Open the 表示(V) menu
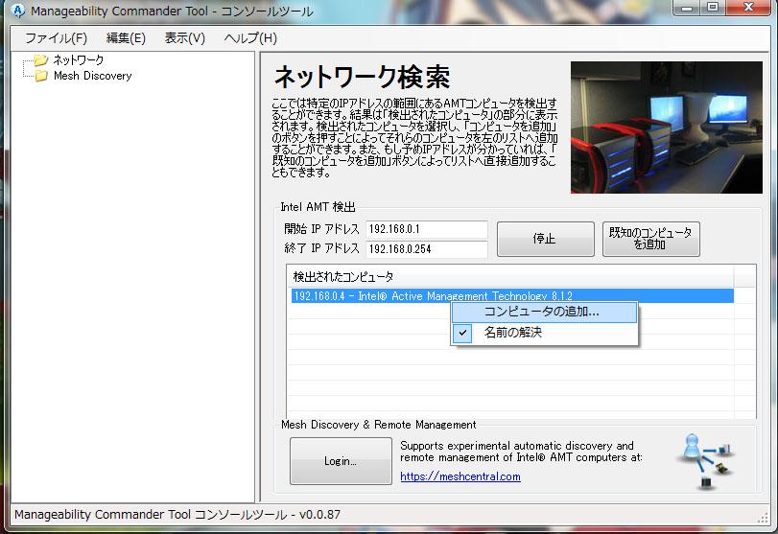 coord(184,38)
